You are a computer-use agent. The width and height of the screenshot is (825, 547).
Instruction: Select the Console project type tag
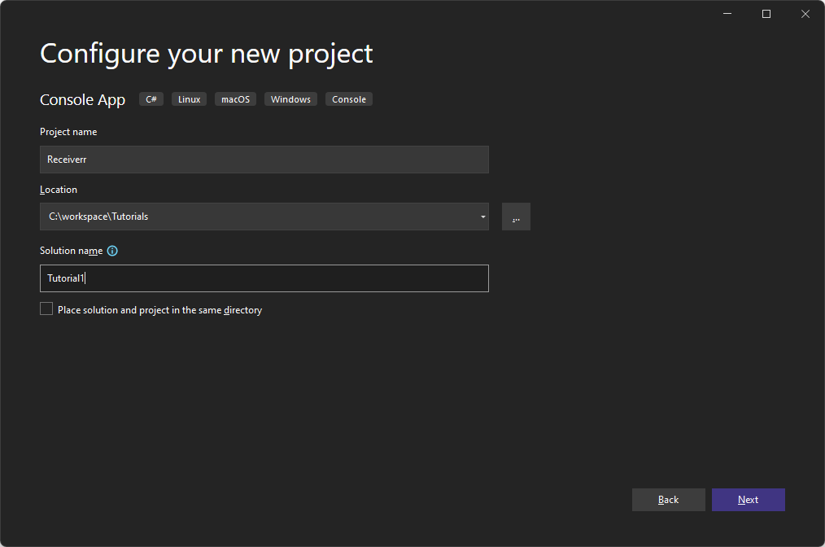point(348,98)
